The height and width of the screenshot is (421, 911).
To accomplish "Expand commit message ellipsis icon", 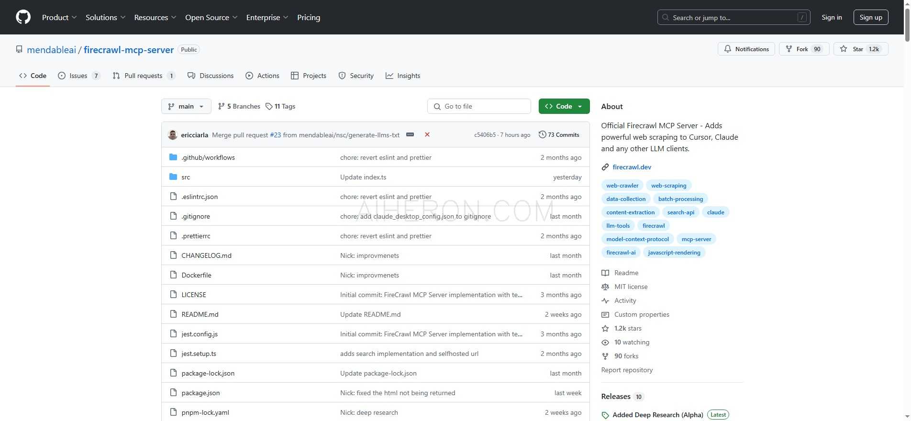I will 410,134.
